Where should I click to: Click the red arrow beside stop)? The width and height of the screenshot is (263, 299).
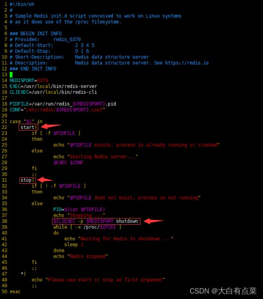pos(45,180)
